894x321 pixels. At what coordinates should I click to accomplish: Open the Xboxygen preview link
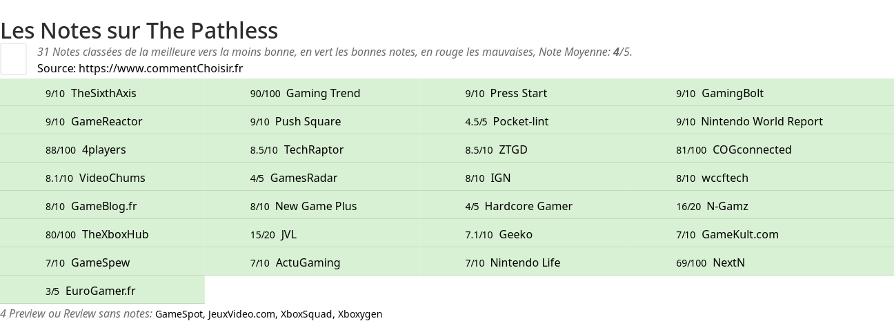pos(359,314)
